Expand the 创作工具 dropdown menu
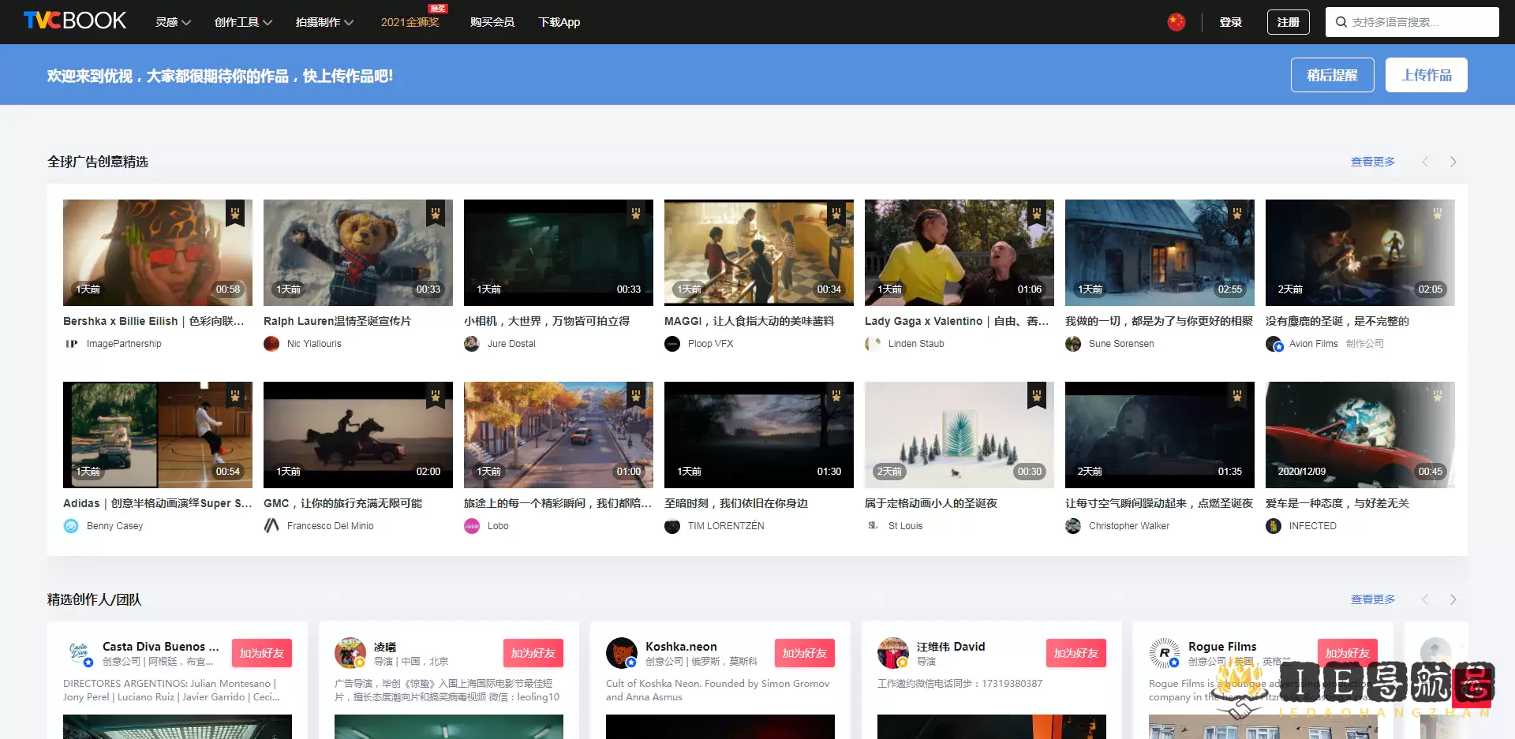The height and width of the screenshot is (739, 1515). coord(243,22)
